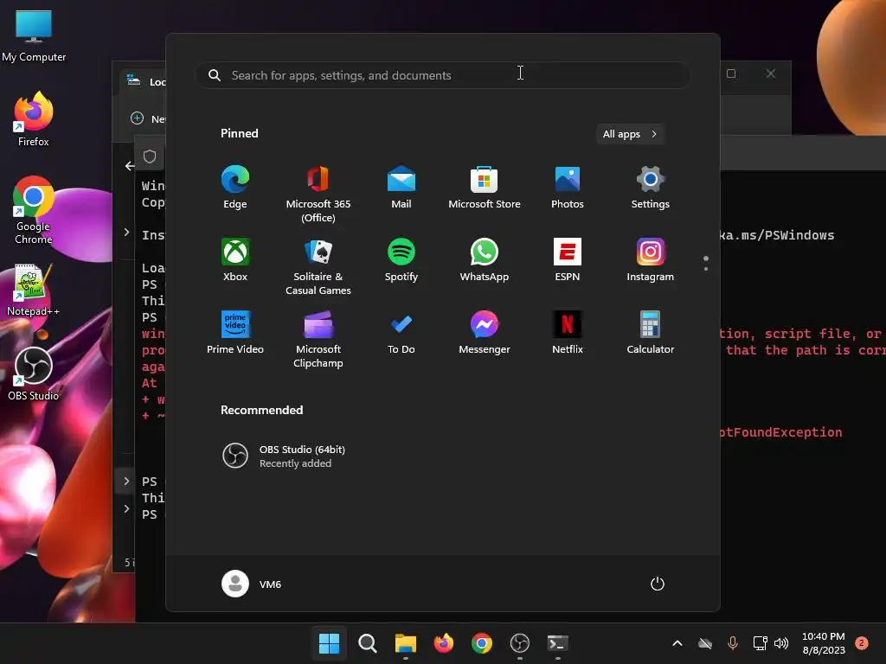Click the microphone tray icon

[733, 643]
